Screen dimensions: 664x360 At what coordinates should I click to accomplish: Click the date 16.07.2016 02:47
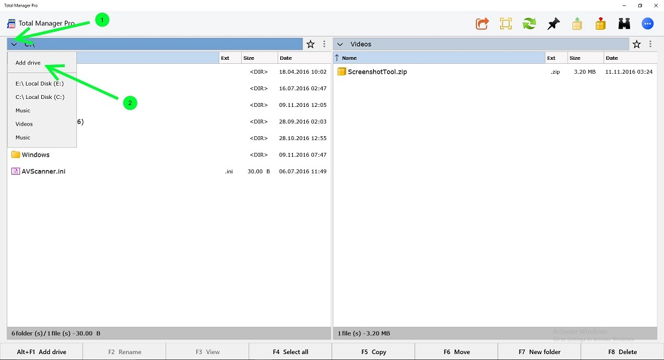tap(303, 88)
